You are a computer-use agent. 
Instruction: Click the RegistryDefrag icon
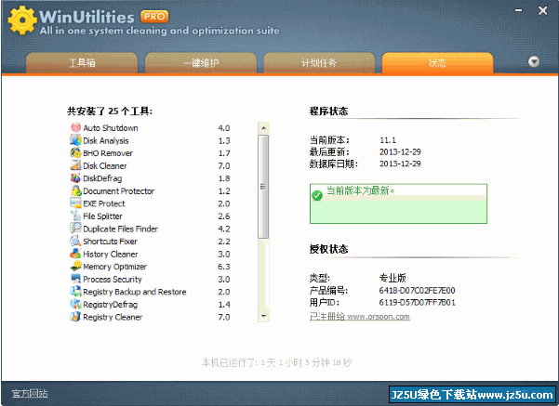click(75, 304)
